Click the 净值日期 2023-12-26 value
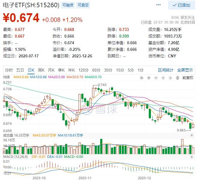The width and height of the screenshot is (198, 181). click(82, 56)
